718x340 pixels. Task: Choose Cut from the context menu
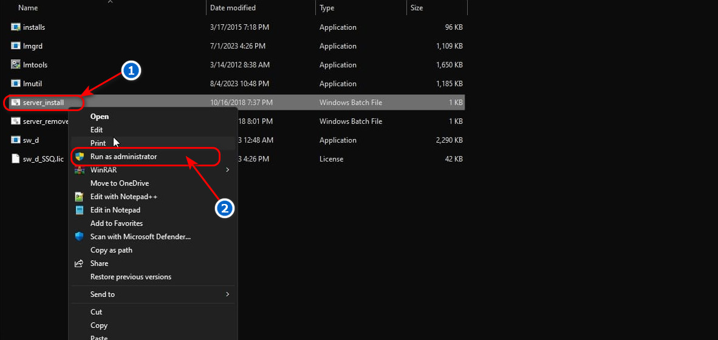pos(96,312)
